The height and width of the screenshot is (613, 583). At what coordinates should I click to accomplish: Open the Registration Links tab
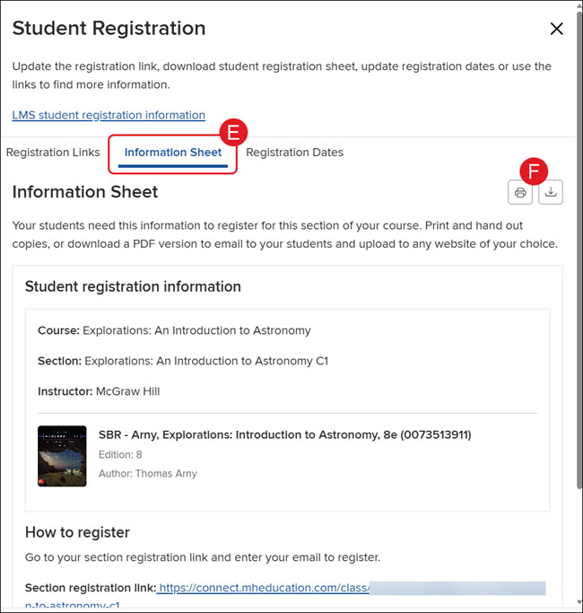pos(53,153)
